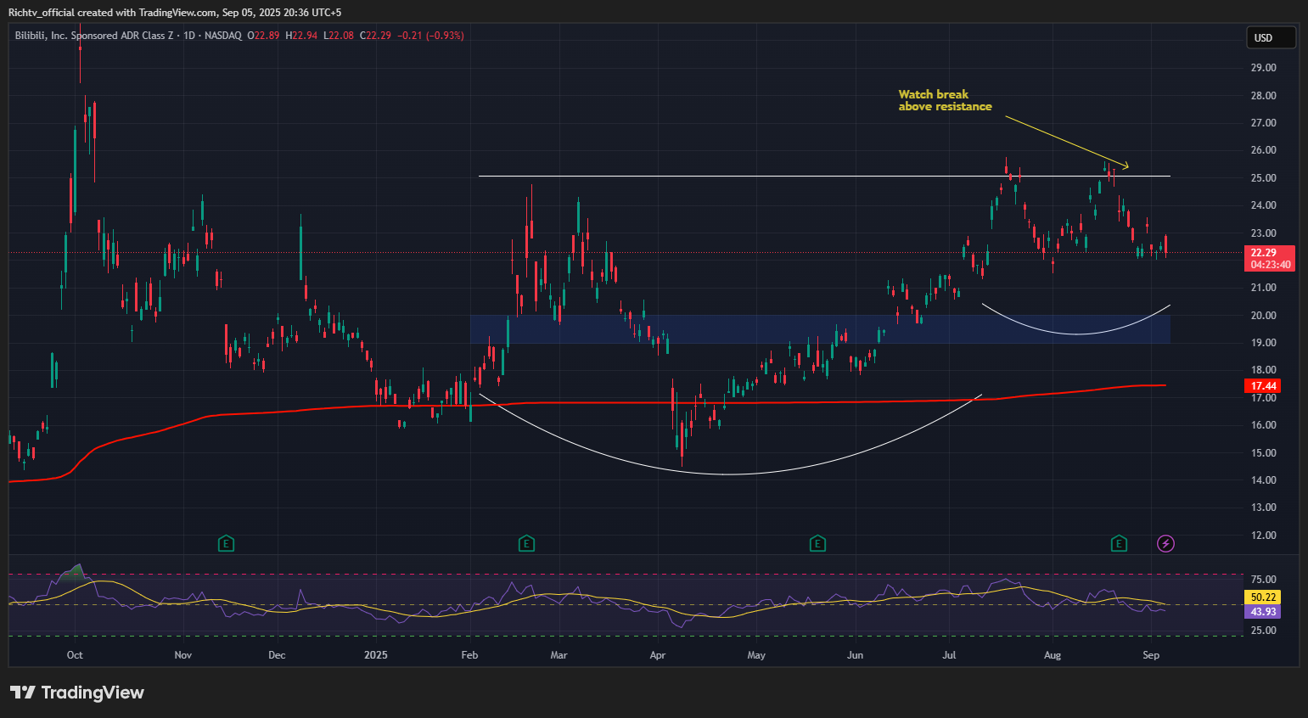Click the purple 43.93 RSI value label
Viewport: 1308px width, 718px height.
pos(1263,612)
